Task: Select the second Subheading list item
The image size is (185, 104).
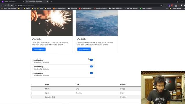Action: pyautogui.click(x=62, y=68)
